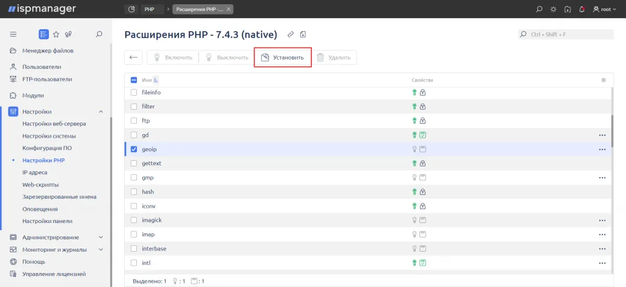Open Web-скрипты page
626x287 pixels.
tap(41, 185)
